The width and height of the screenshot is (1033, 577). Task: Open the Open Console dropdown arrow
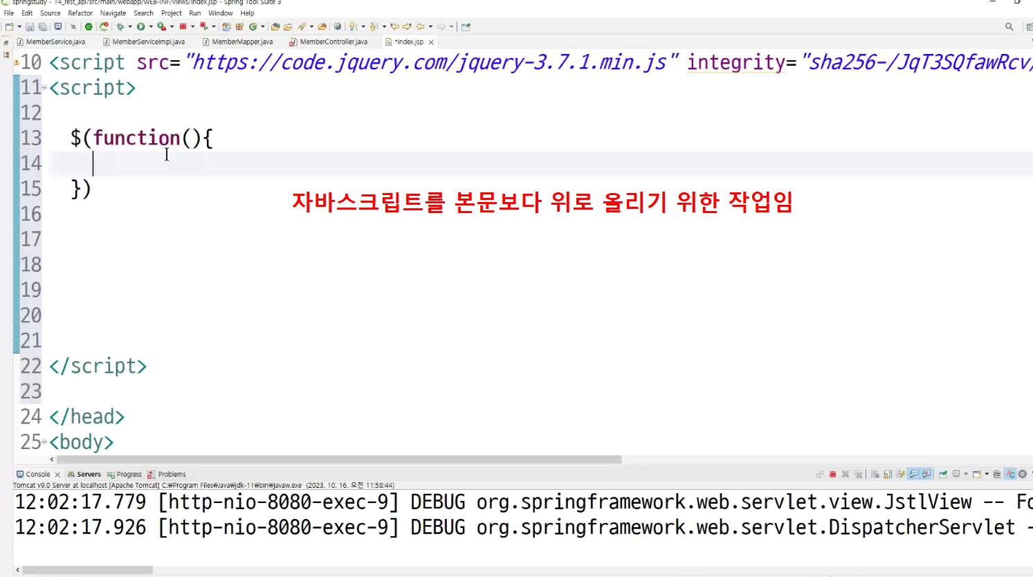[987, 474]
